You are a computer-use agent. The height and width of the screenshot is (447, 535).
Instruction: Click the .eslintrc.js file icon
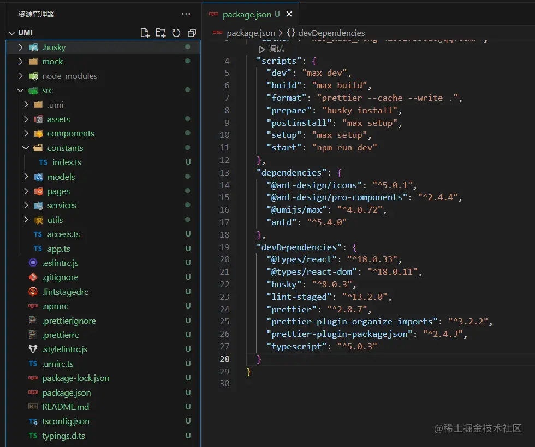click(33, 263)
